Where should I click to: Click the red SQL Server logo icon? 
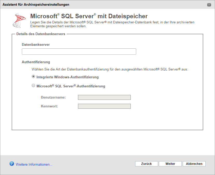(x=19, y=21)
